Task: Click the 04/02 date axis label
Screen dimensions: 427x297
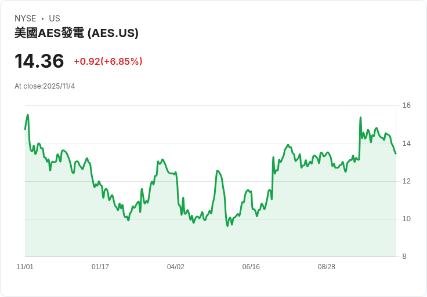Action: [x=176, y=267]
